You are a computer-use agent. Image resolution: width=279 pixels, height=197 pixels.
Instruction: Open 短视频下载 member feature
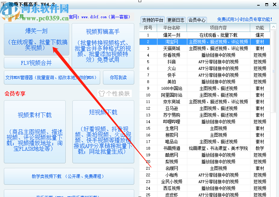(x=103, y=132)
